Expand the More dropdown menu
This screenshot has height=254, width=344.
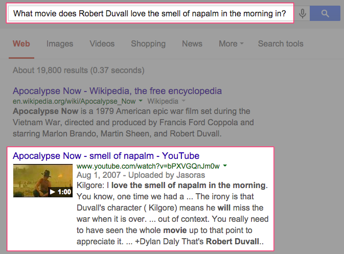(x=231, y=43)
